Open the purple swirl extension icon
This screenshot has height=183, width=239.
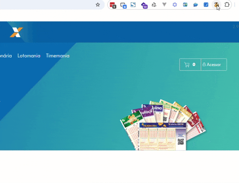(x=175, y=5)
